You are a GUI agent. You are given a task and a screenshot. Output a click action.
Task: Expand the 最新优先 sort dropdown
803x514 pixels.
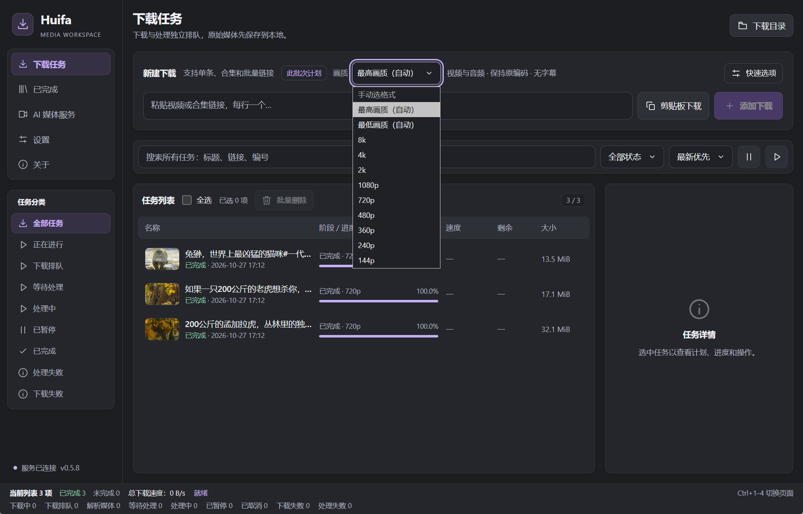(x=700, y=157)
